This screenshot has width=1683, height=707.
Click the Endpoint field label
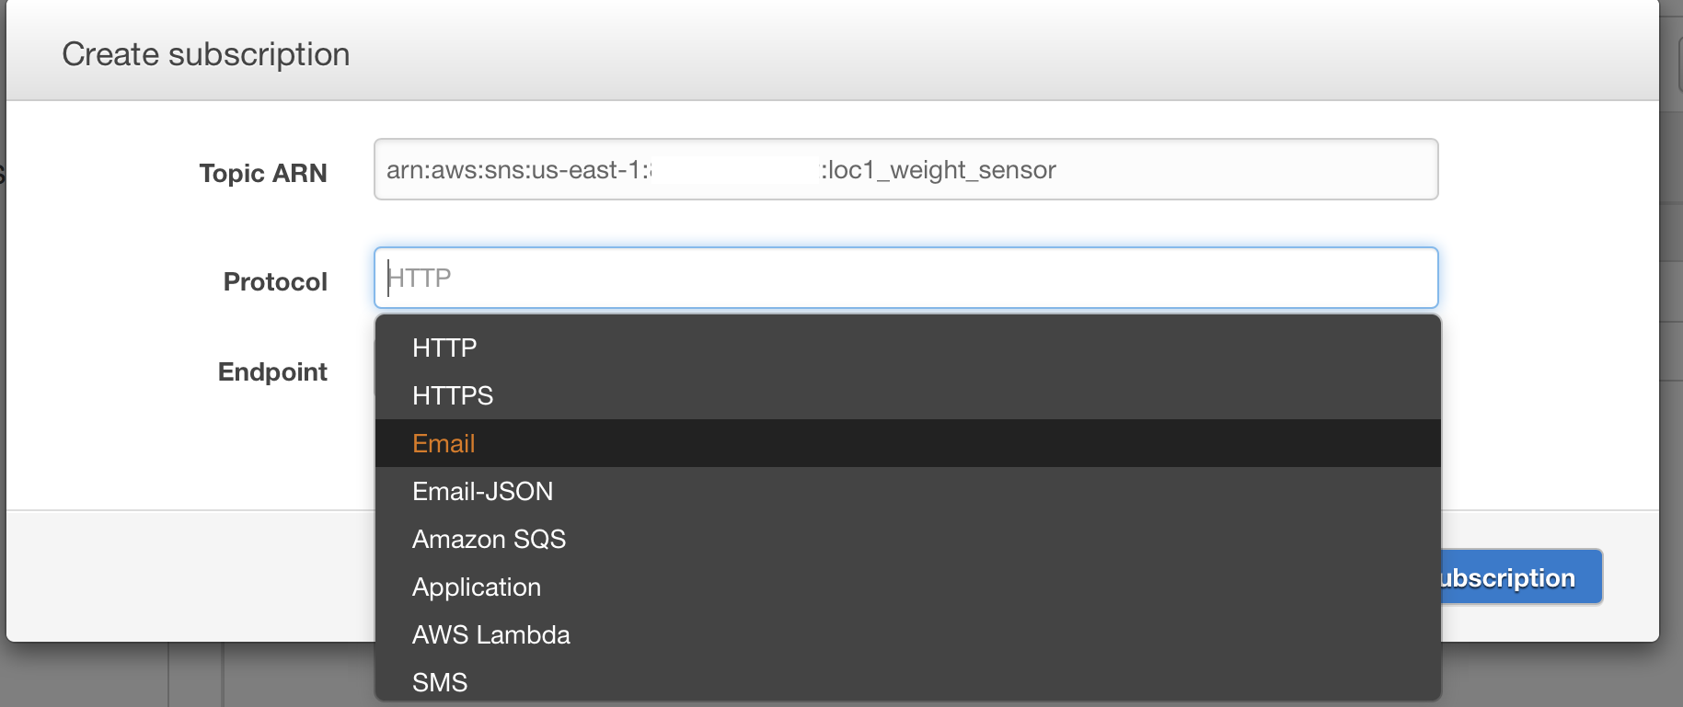[x=272, y=372]
